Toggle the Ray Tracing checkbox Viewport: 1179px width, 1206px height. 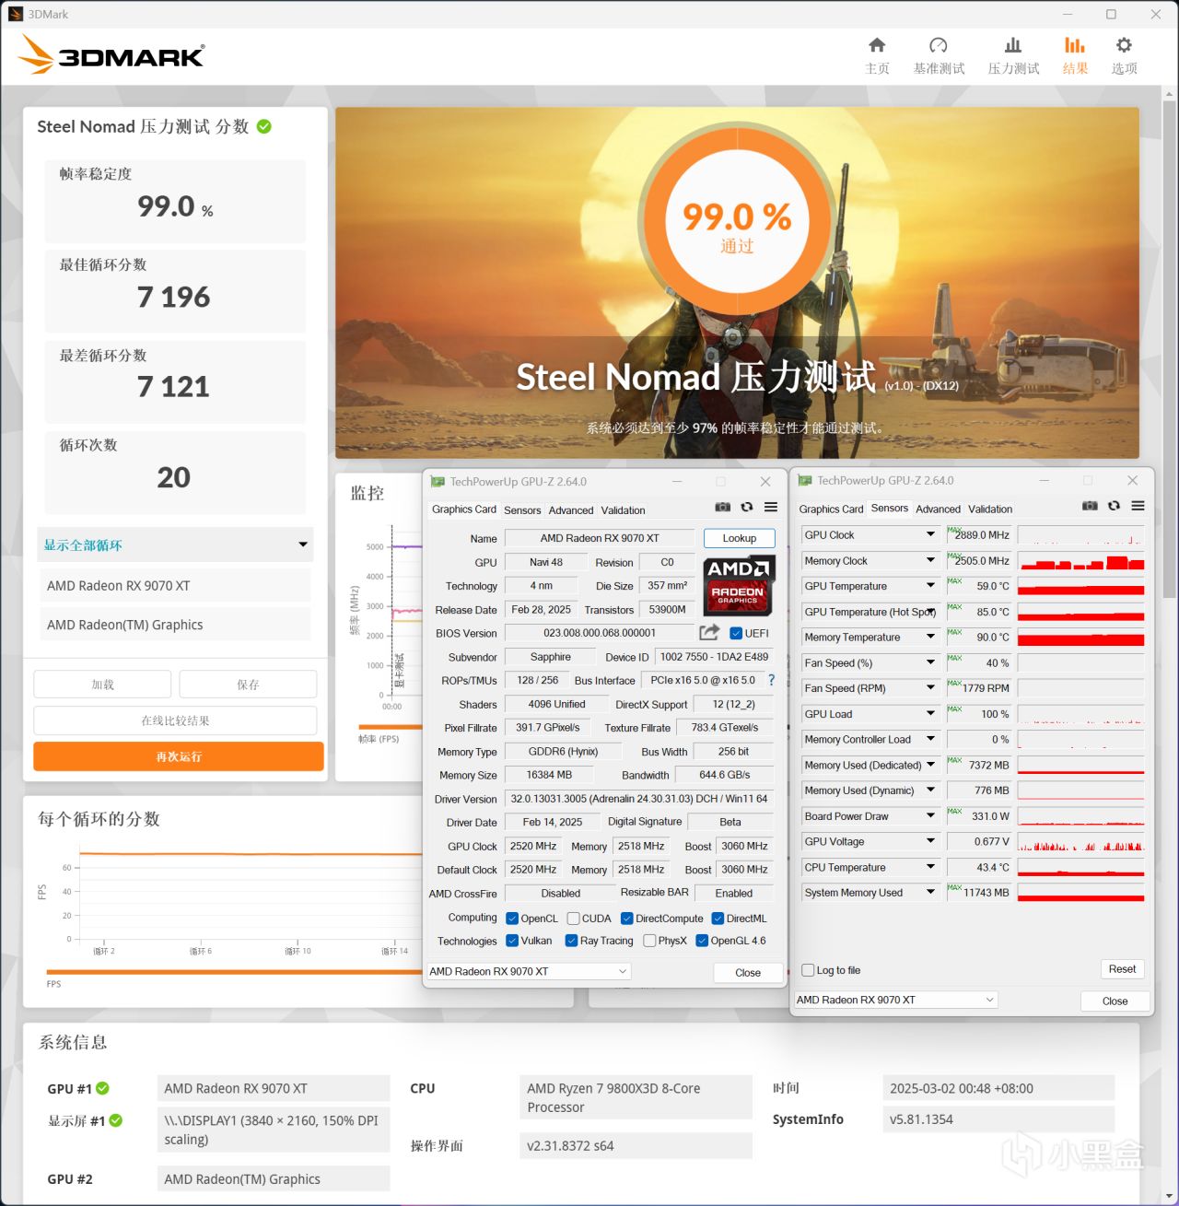point(572,941)
